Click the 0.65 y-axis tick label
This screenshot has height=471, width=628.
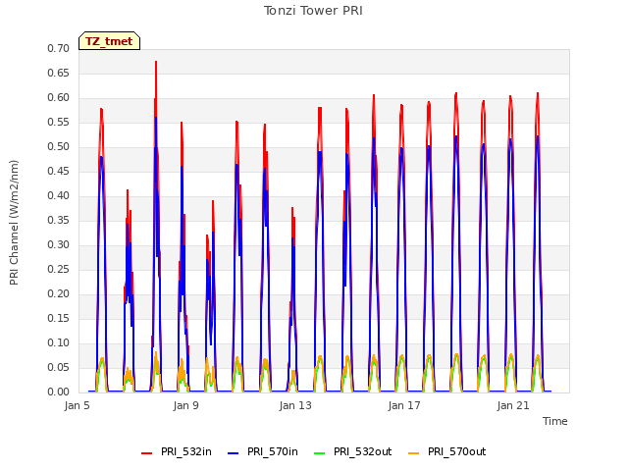[x=59, y=73]
